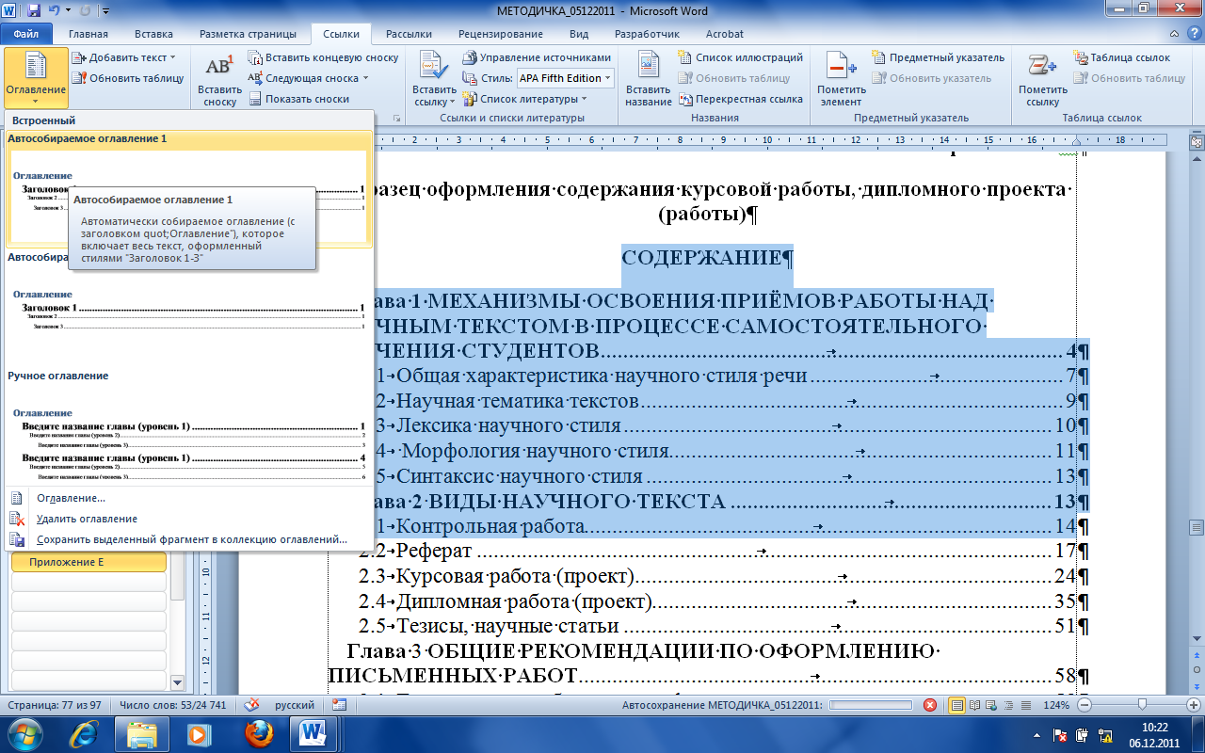
Task: Expand the Добавить текст dropdown
Action: pos(124,57)
